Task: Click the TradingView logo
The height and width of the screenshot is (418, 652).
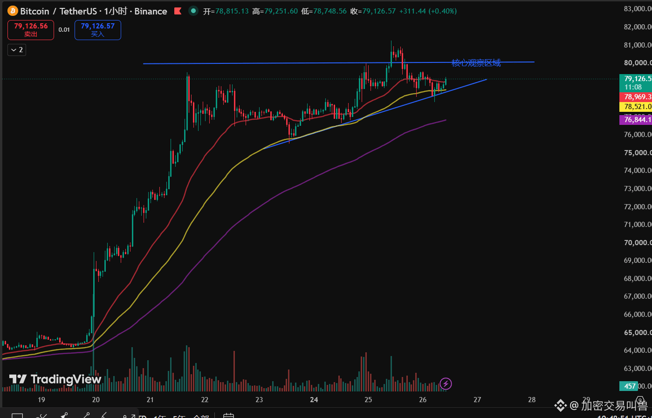Action: 55,379
